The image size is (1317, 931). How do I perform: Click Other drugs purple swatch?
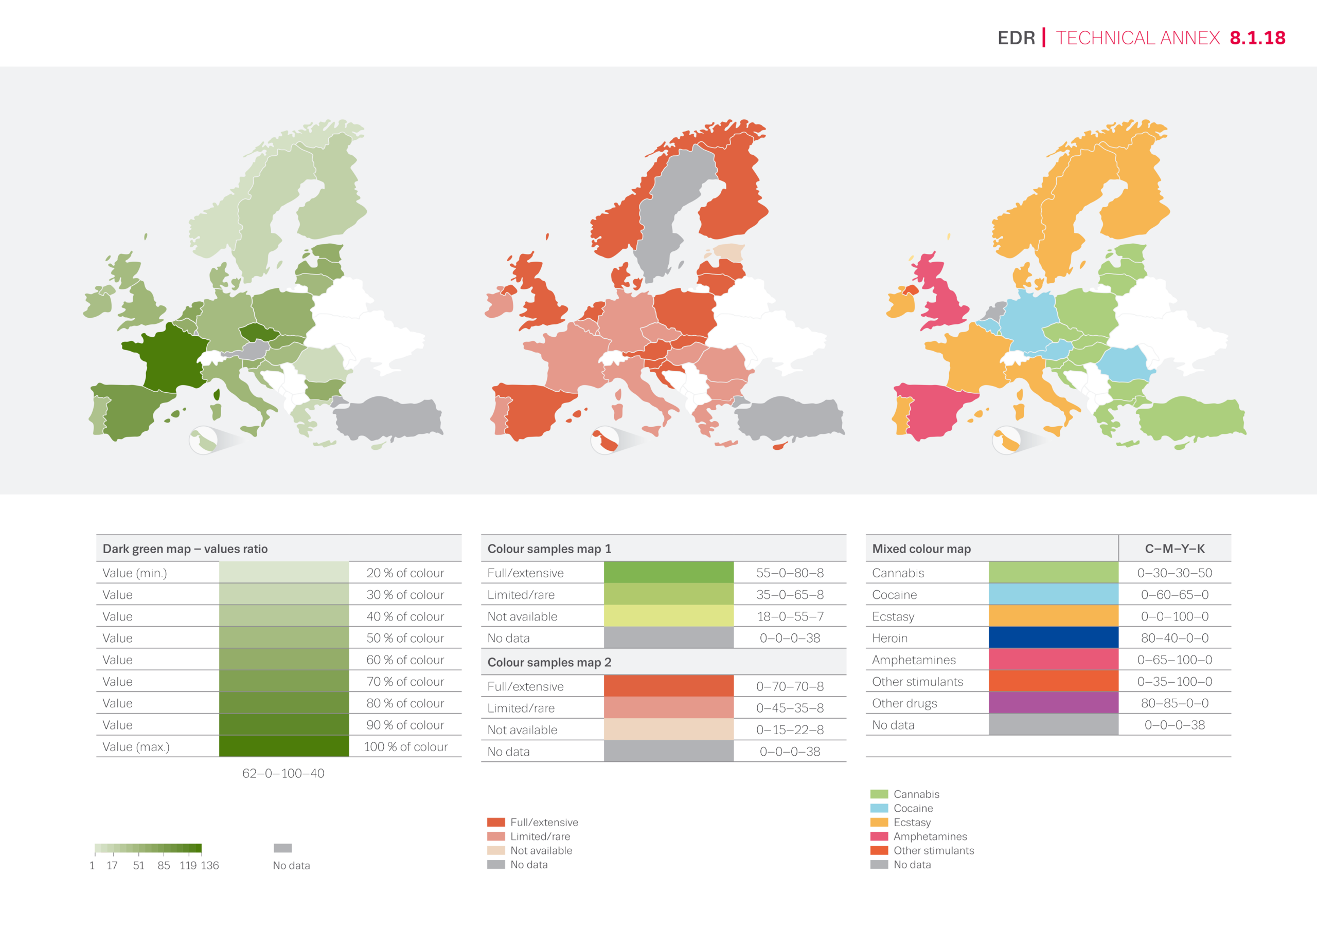tap(1053, 703)
